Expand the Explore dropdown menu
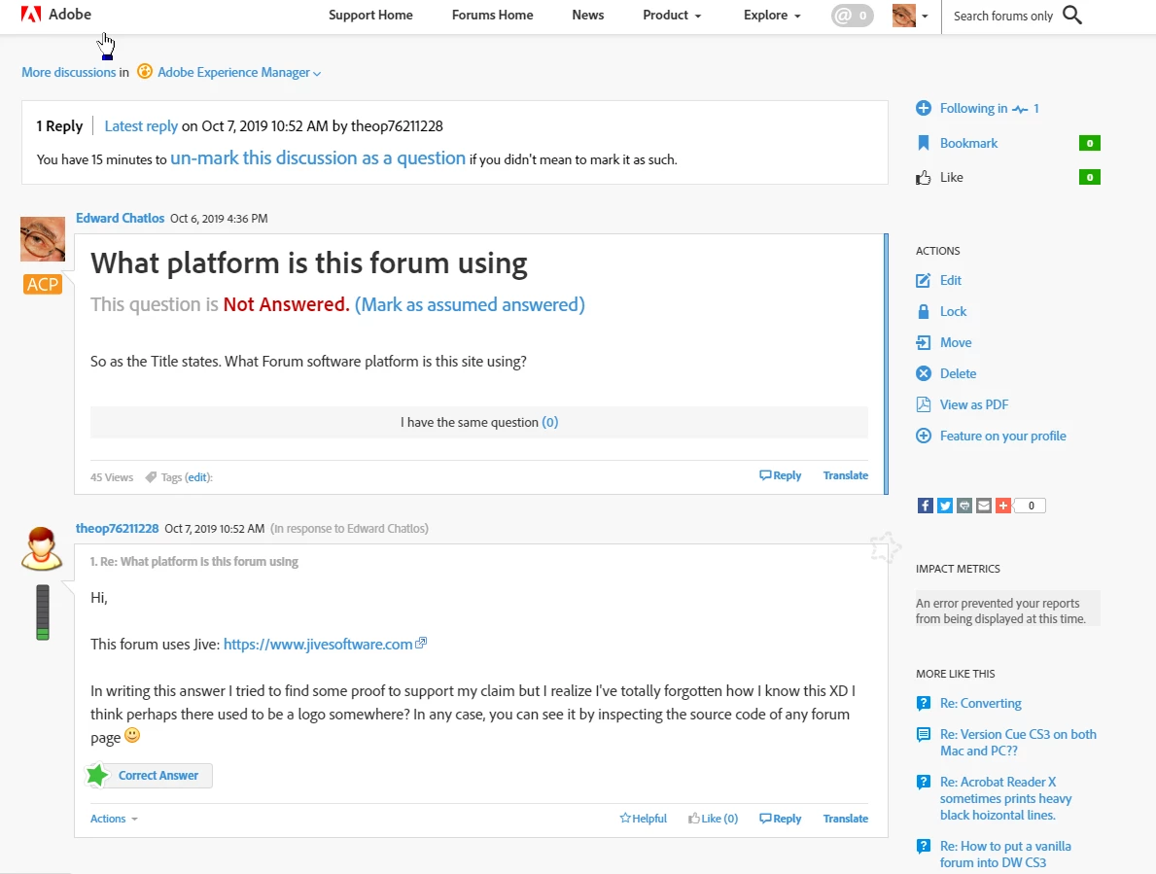This screenshot has width=1156, height=874. pyautogui.click(x=772, y=15)
